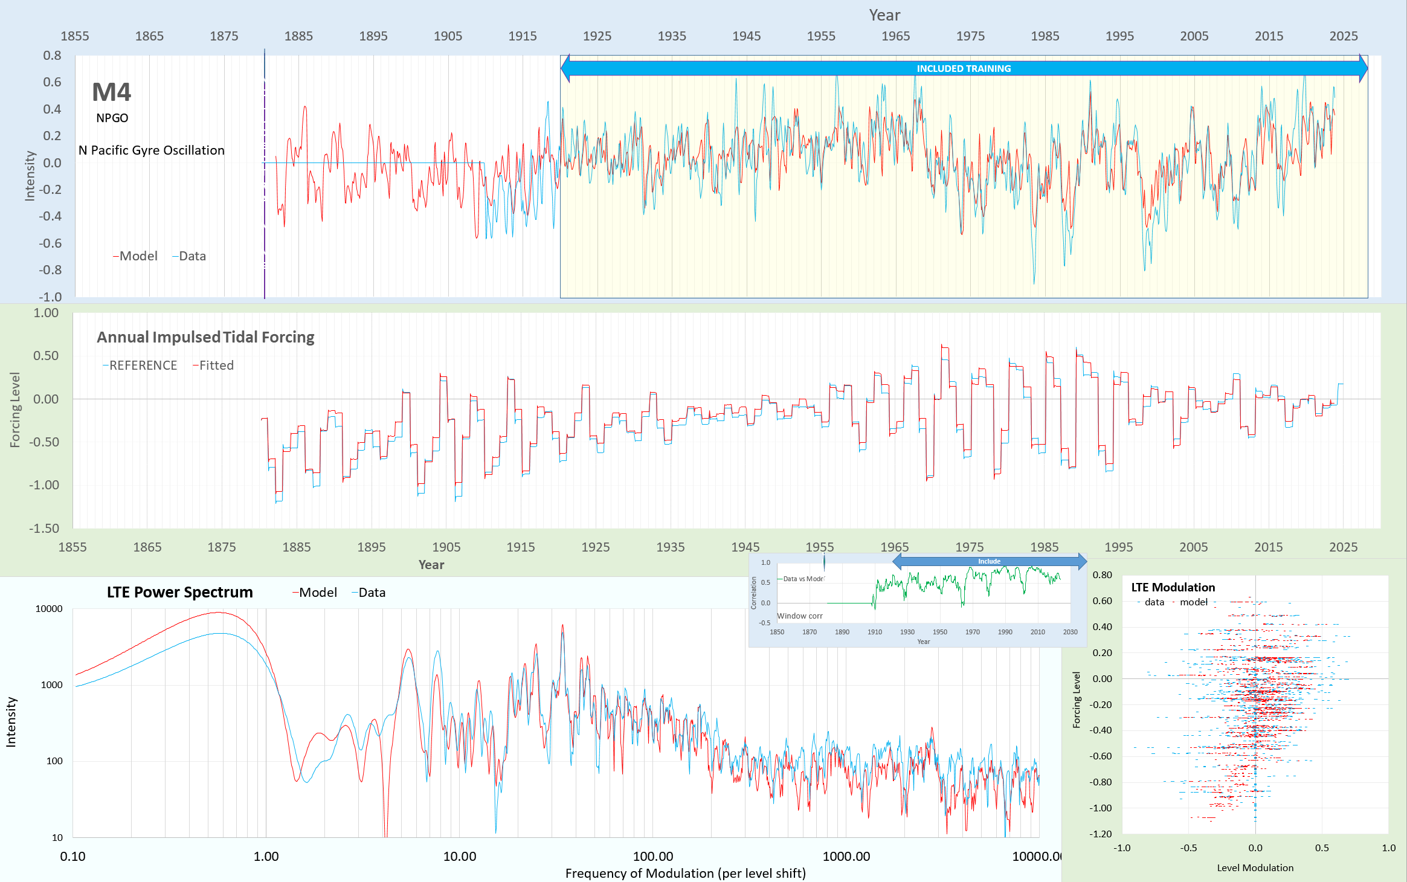Click the Model legend entry in the Power Spectrum
Screen dimensions: 1407x882
(316, 593)
